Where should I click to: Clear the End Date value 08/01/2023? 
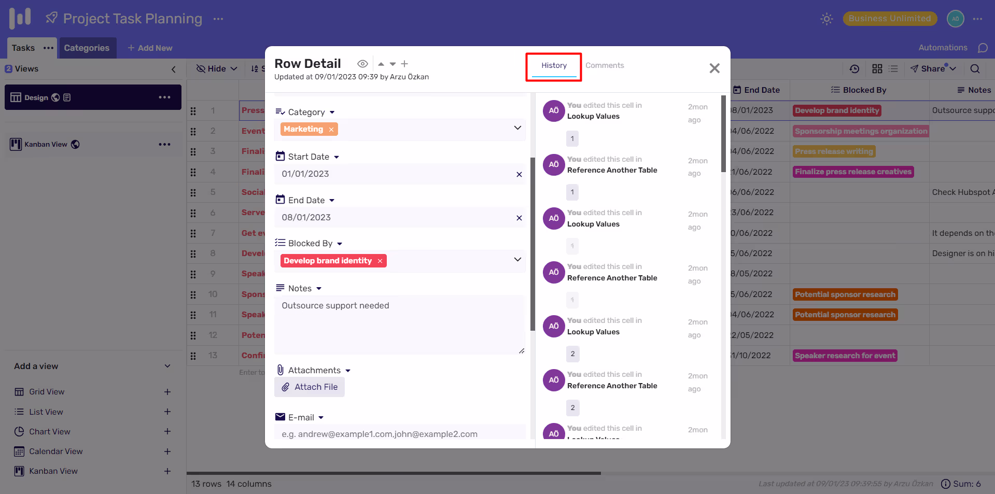point(519,218)
